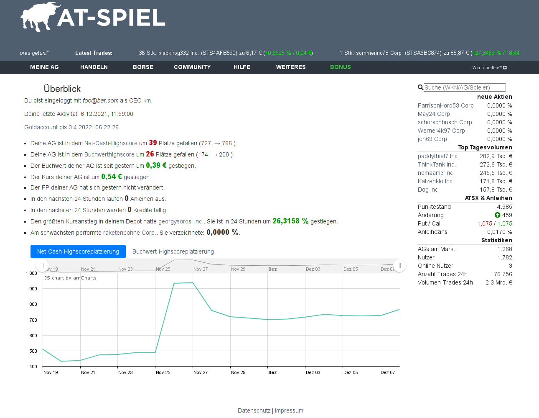Image resolution: width=539 pixels, height=418 pixels.
Task: Open the Datenschutz footer link
Action: [x=254, y=410]
